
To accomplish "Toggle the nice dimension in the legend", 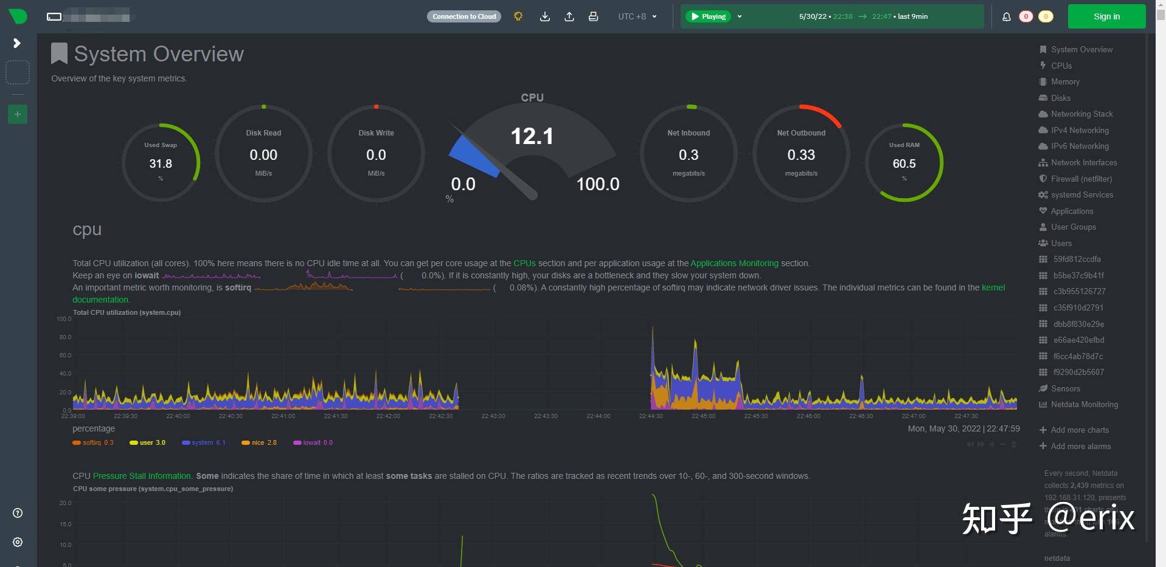I will 259,442.
